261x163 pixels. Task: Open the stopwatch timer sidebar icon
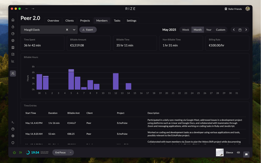pyautogui.click(x=13, y=27)
